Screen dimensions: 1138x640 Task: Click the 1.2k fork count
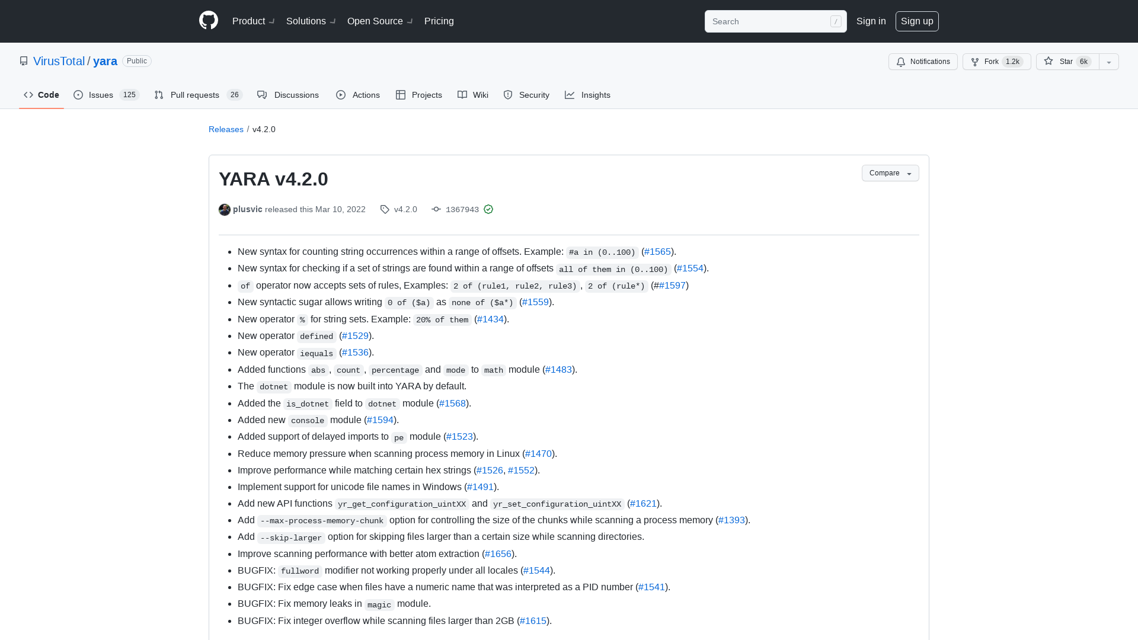click(x=1012, y=62)
